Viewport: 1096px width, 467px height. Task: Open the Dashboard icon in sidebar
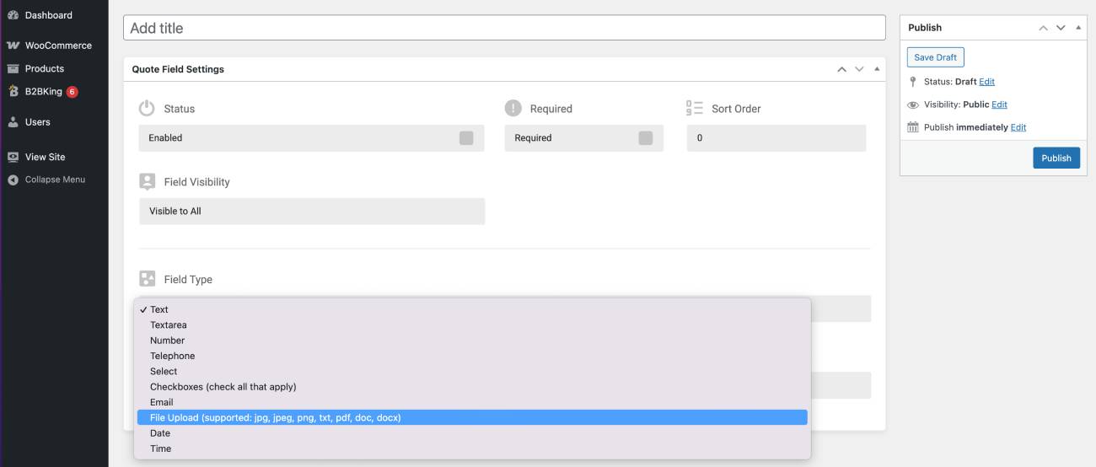(13, 15)
